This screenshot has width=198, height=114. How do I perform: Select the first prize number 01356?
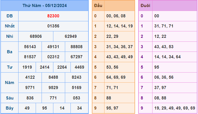pos(53,26)
